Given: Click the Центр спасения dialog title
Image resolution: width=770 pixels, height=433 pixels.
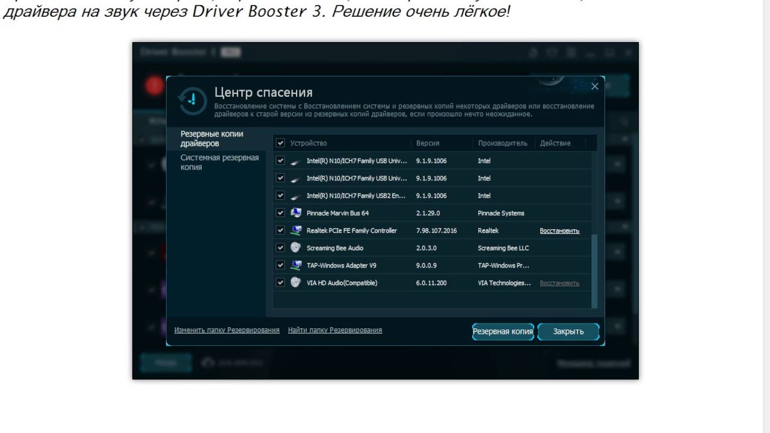Looking at the screenshot, I should coord(263,92).
